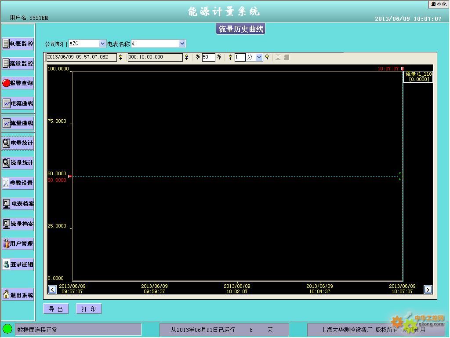The width and height of the screenshot is (450, 338).
Task: Open 参数设置 parameter settings
Action: tap(18, 183)
